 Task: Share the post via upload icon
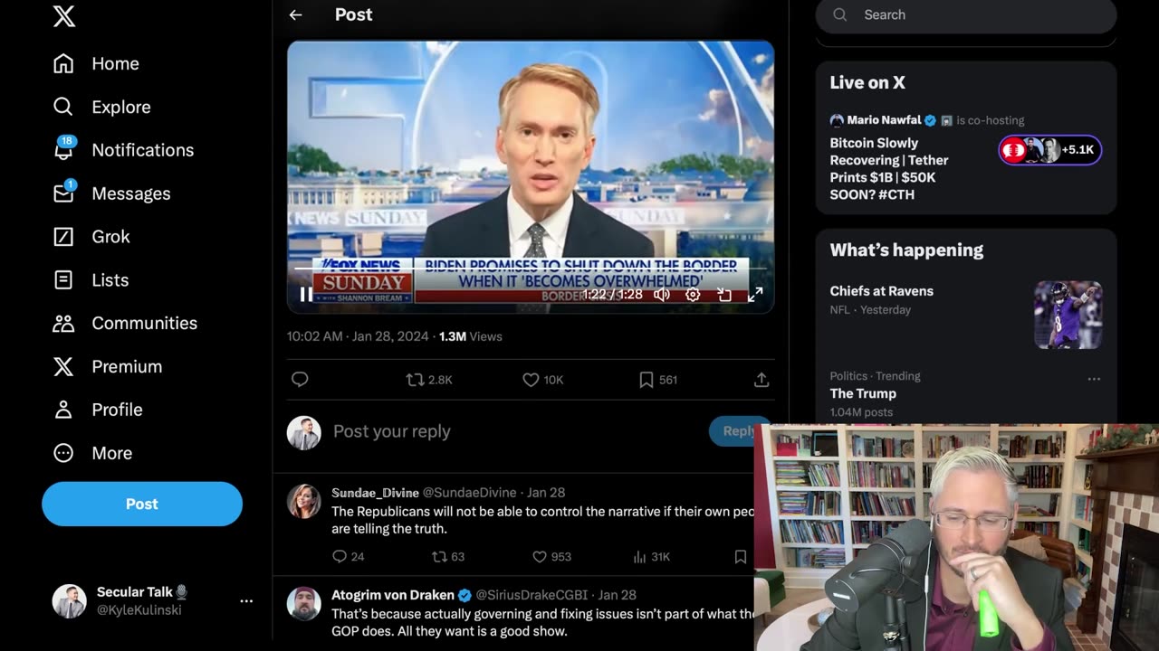pyautogui.click(x=761, y=380)
